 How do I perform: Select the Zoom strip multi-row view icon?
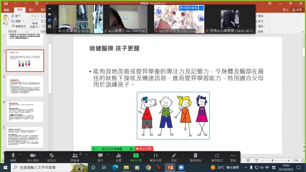pyautogui.click(x=50, y=20)
